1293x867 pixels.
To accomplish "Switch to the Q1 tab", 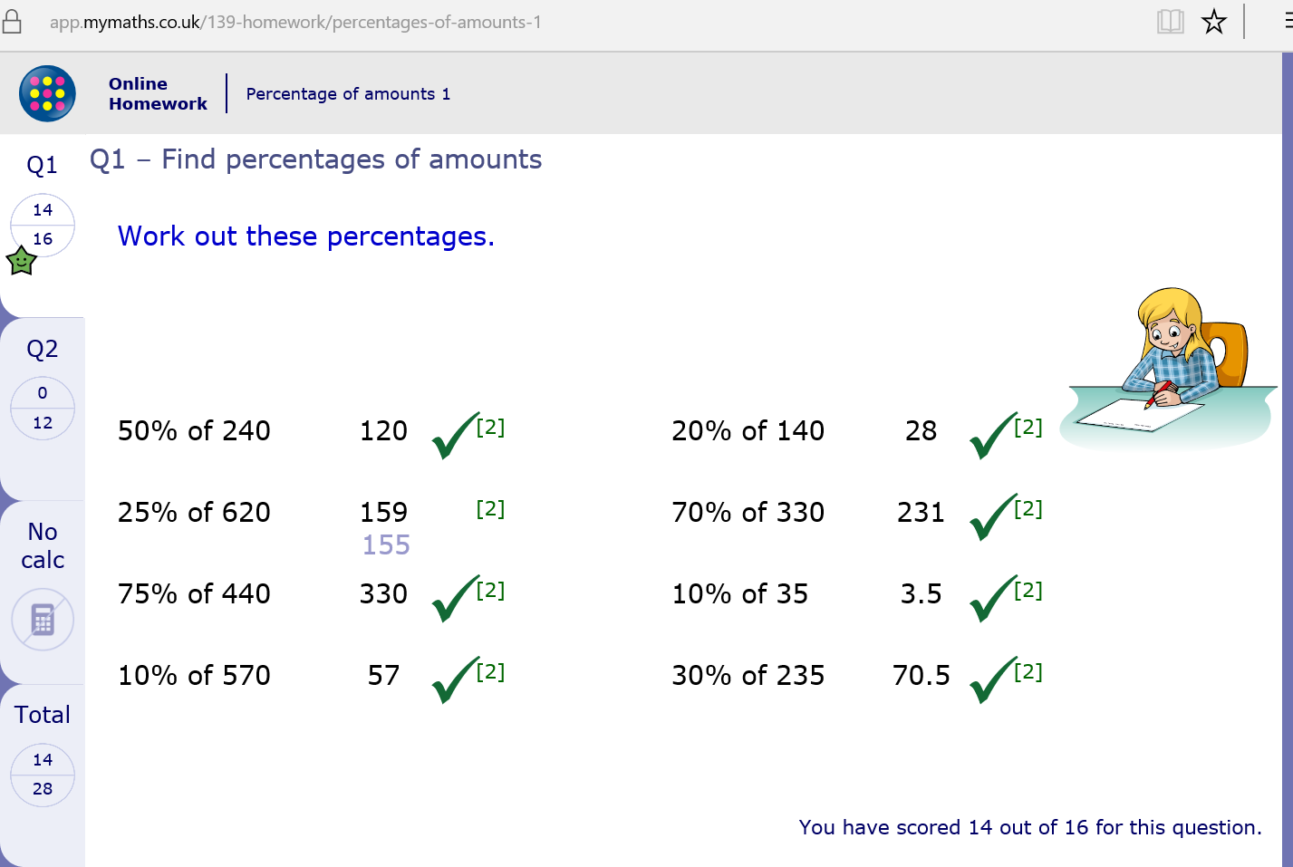I will click(42, 216).
